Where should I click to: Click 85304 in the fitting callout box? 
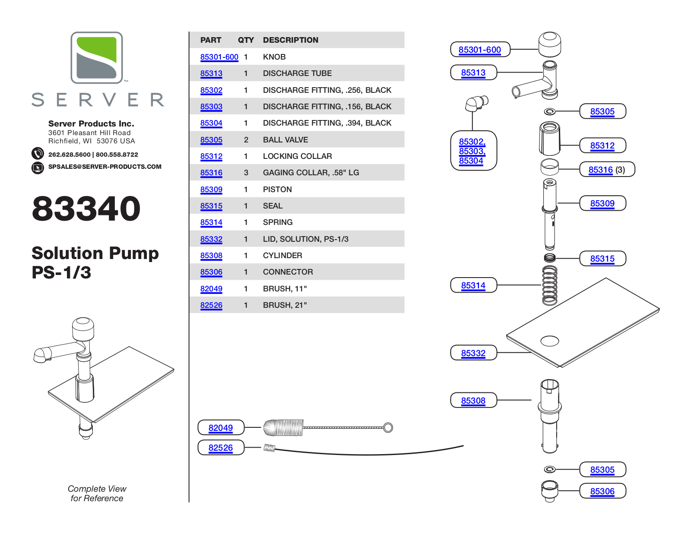[x=471, y=161]
